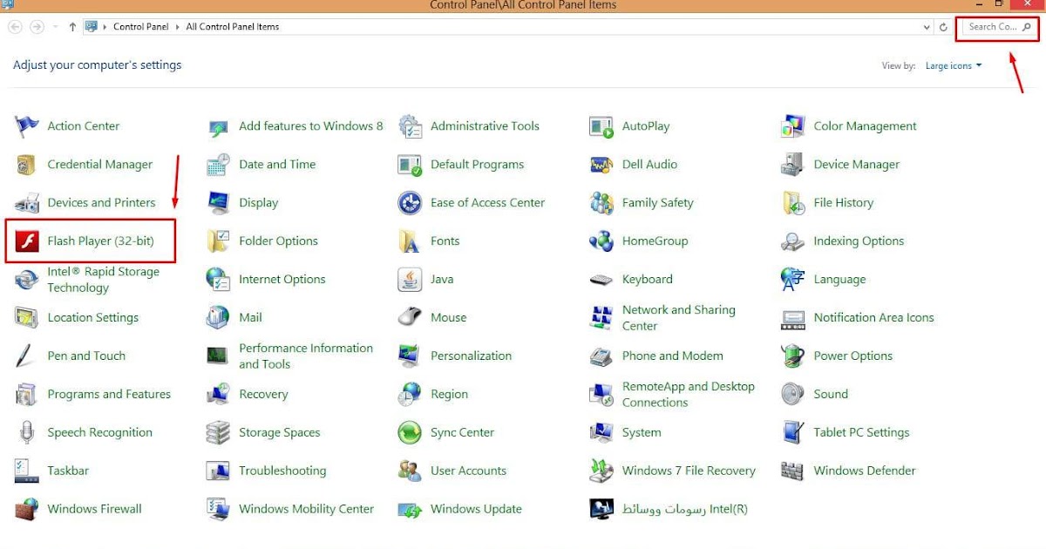Open Performance Information and Tools link
This screenshot has width=1046, height=549.
point(306,356)
